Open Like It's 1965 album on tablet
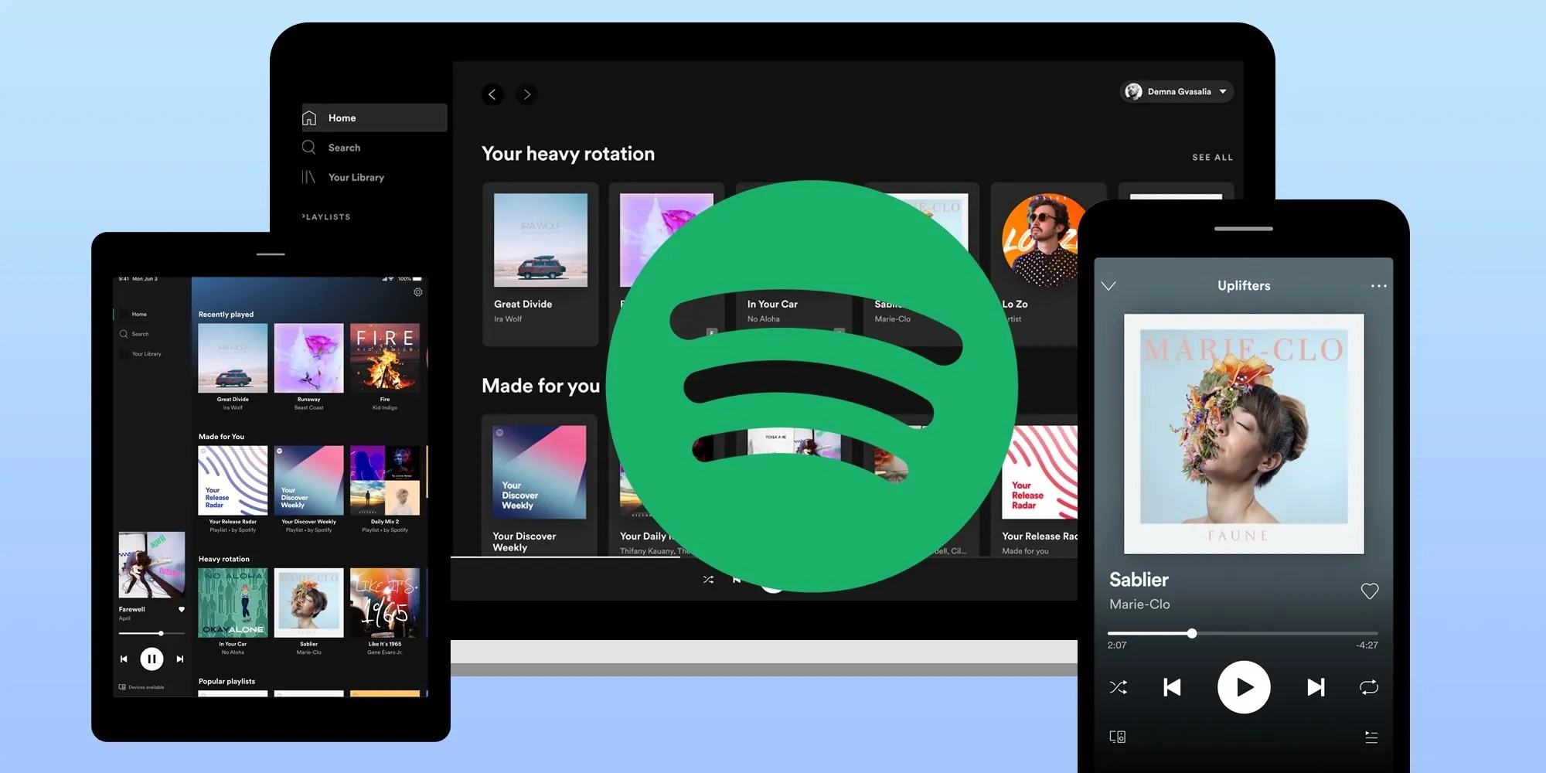 (x=385, y=603)
